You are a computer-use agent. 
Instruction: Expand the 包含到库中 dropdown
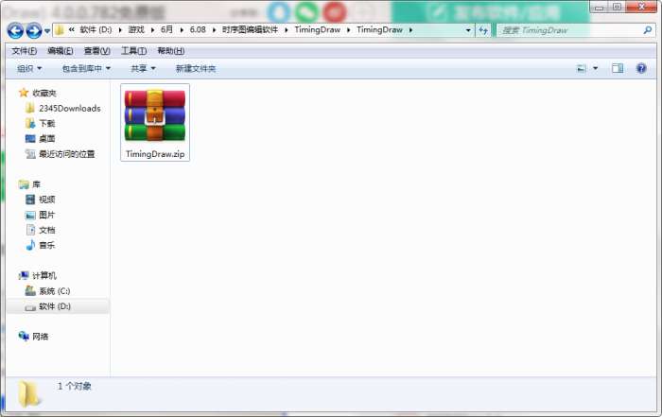pos(86,68)
